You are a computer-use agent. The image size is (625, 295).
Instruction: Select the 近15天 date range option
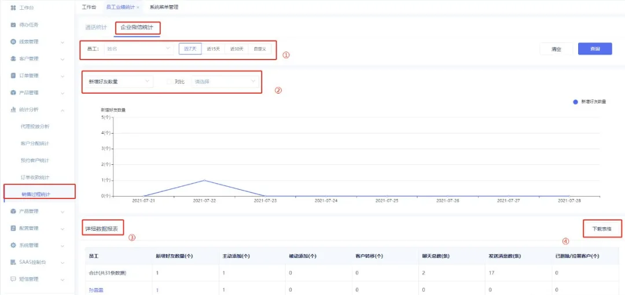(213, 49)
